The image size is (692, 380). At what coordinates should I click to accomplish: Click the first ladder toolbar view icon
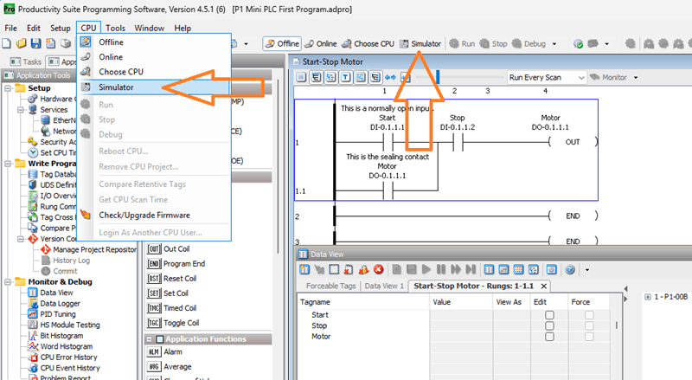(301, 77)
